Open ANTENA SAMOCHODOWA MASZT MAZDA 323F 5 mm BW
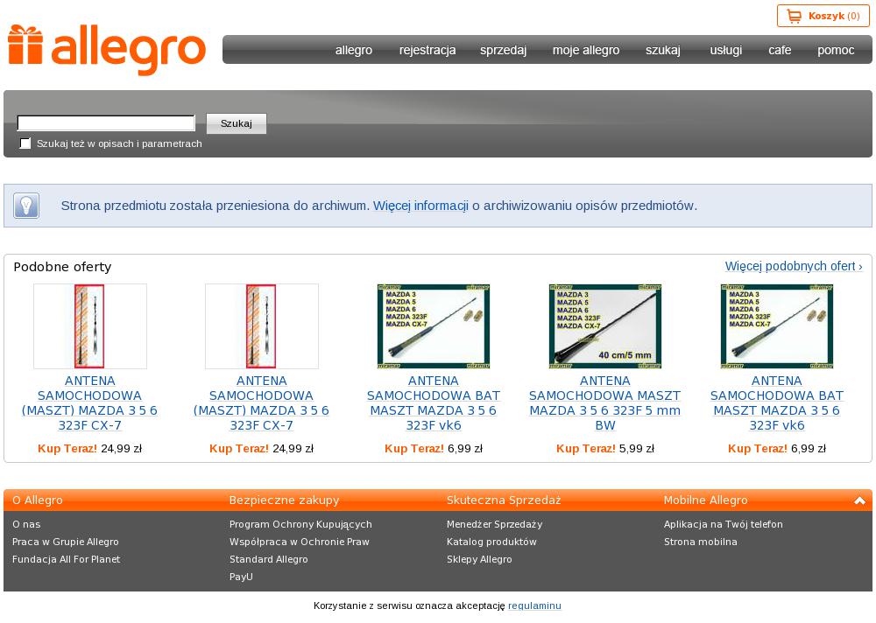876x623 pixels. 605,403
